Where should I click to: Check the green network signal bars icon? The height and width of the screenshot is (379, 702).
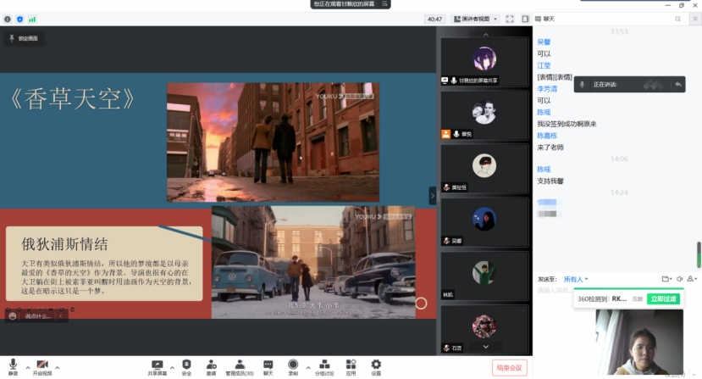click(x=32, y=20)
